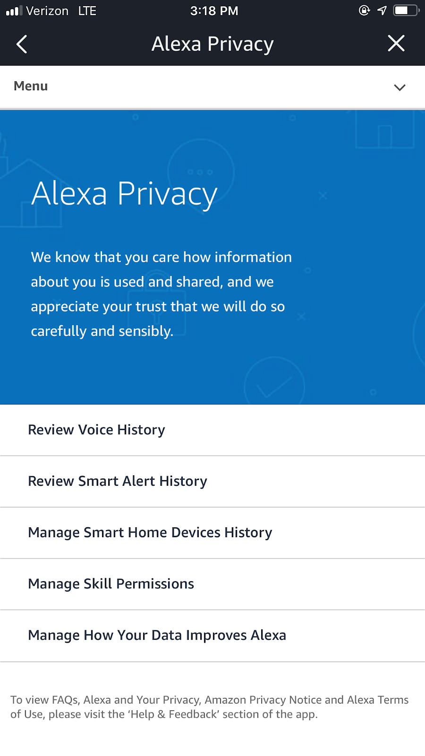Tap the battery icon in status bar

[406, 10]
